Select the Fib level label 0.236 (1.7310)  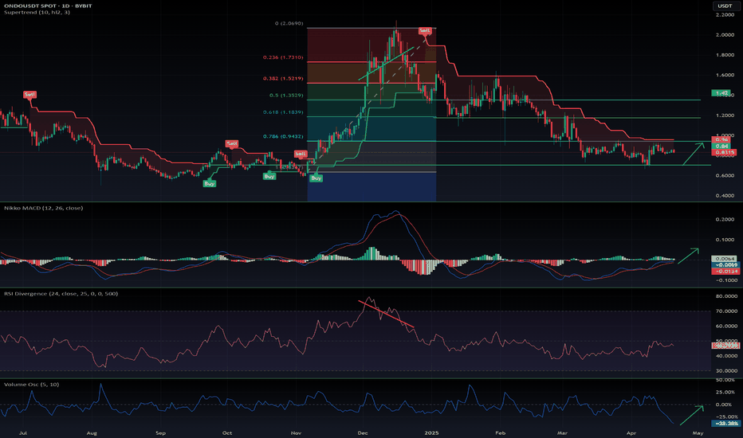[283, 57]
